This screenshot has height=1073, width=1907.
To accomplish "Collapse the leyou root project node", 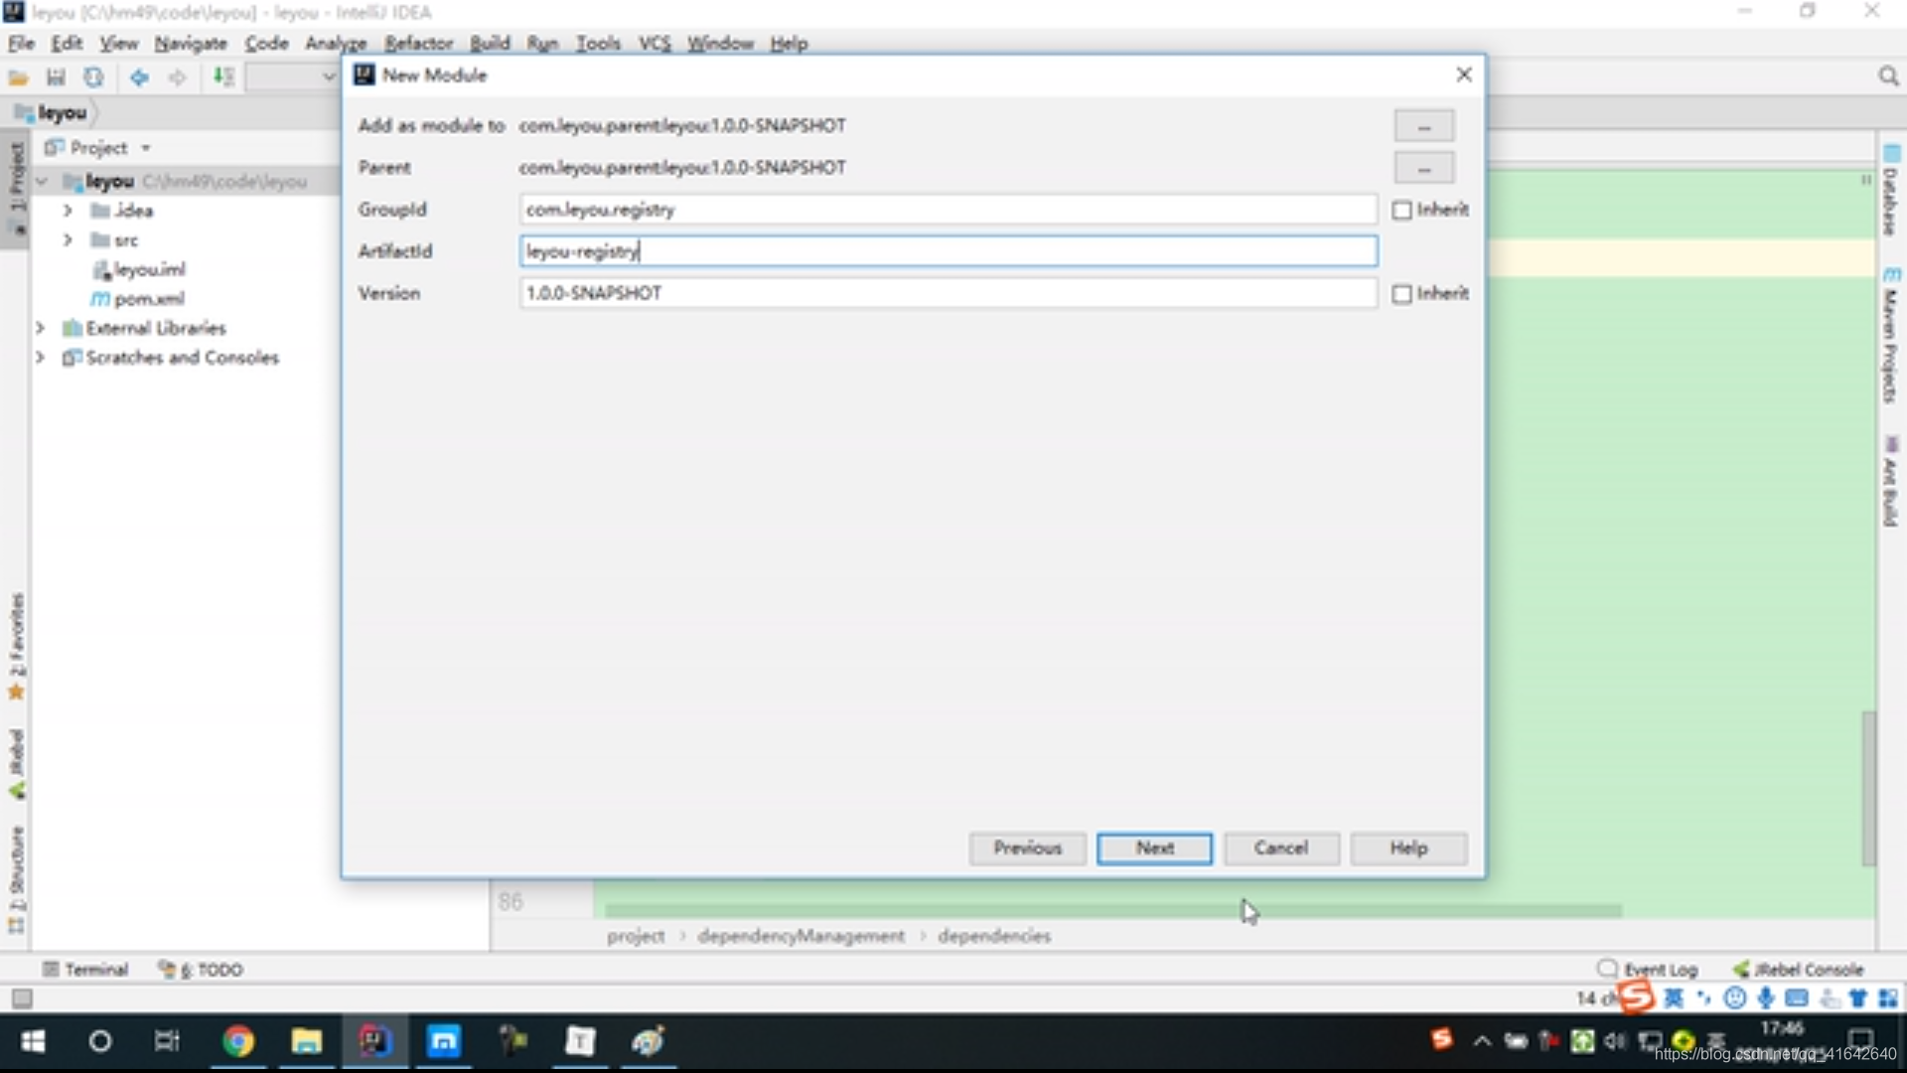I will pos(42,182).
